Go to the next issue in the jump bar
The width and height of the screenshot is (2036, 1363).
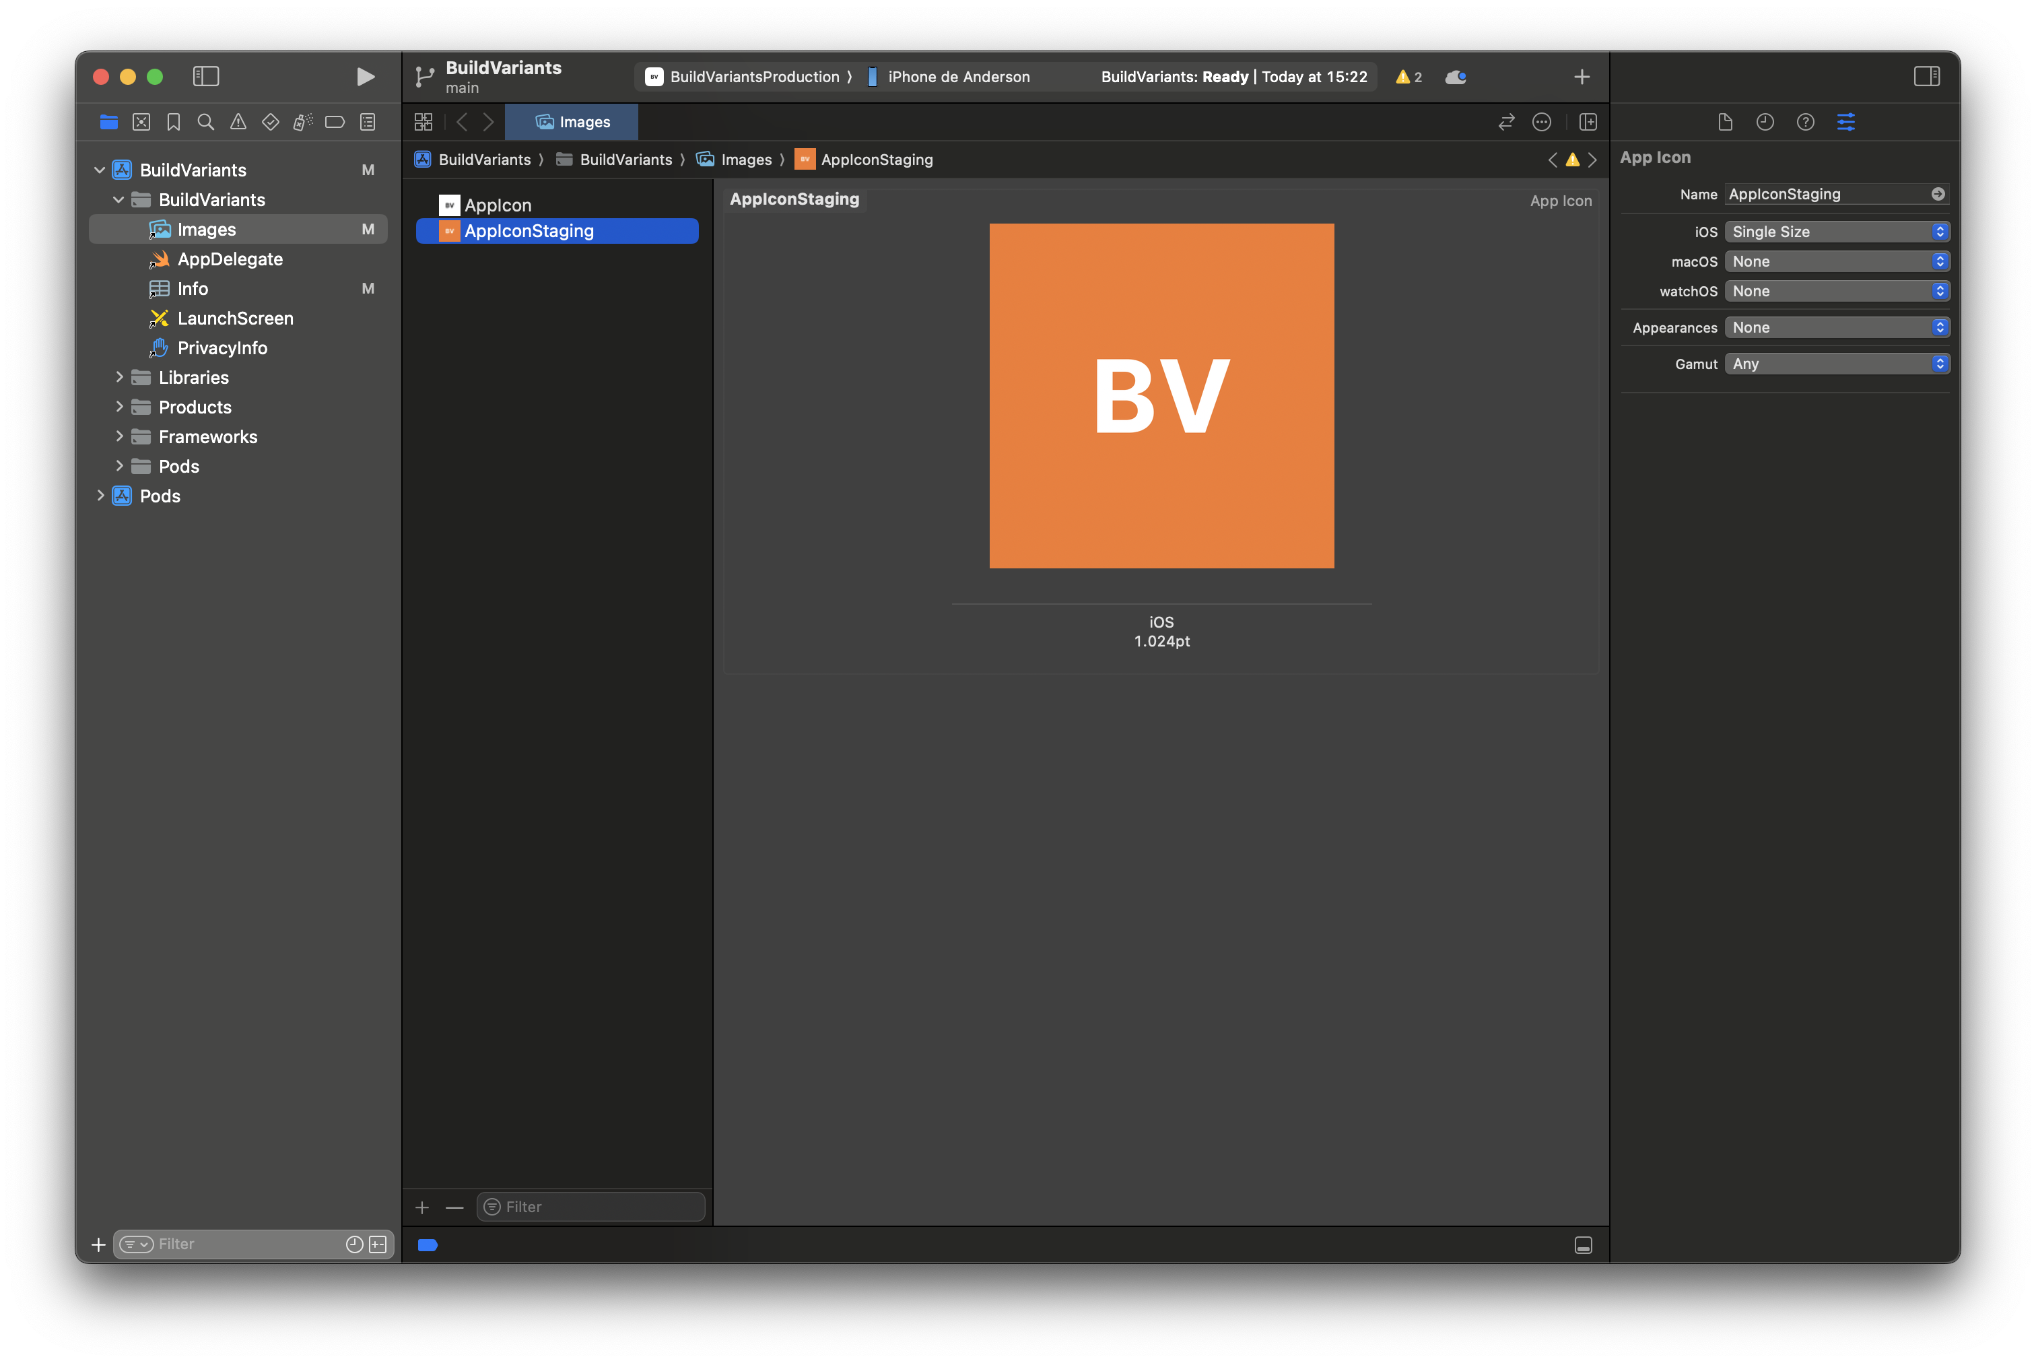click(x=1592, y=160)
